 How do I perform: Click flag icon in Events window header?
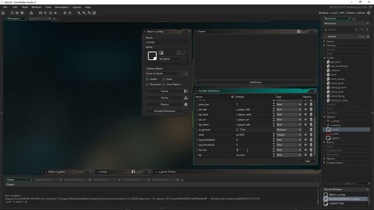[299, 32]
